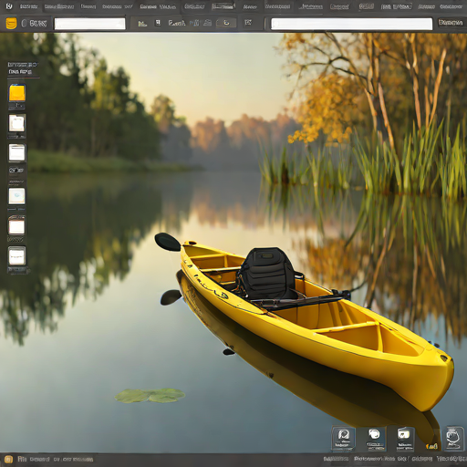Open the desktop shortcut with the white cup icon

(x=375, y=439)
